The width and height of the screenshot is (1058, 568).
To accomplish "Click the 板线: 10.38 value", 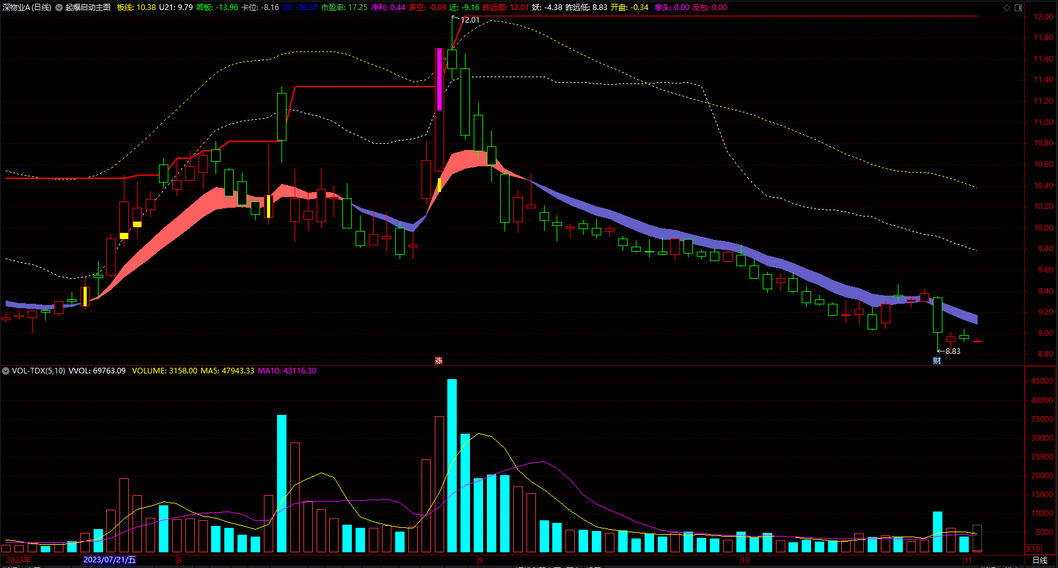I will tap(136, 8).
